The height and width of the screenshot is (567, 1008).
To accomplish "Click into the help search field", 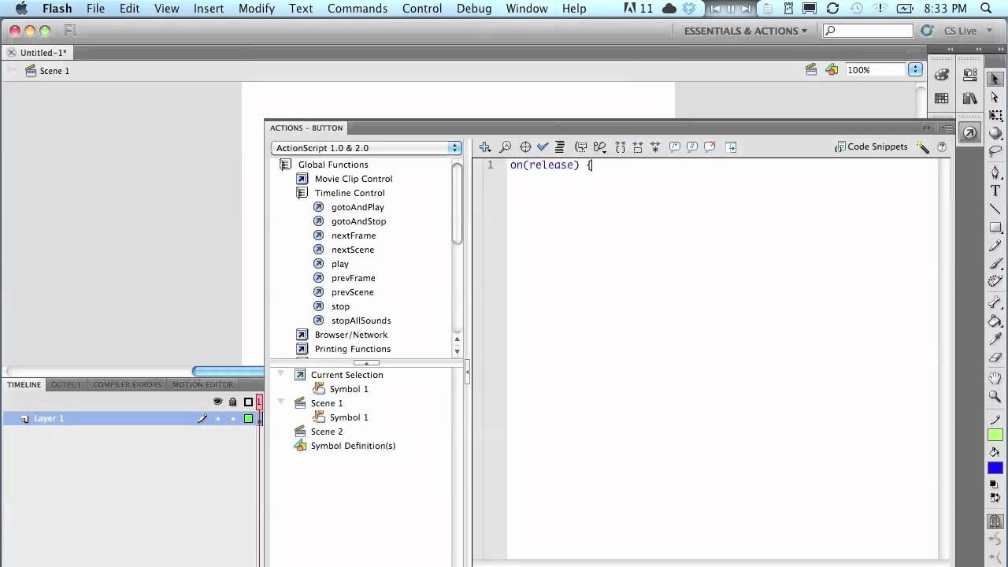I will tap(868, 31).
